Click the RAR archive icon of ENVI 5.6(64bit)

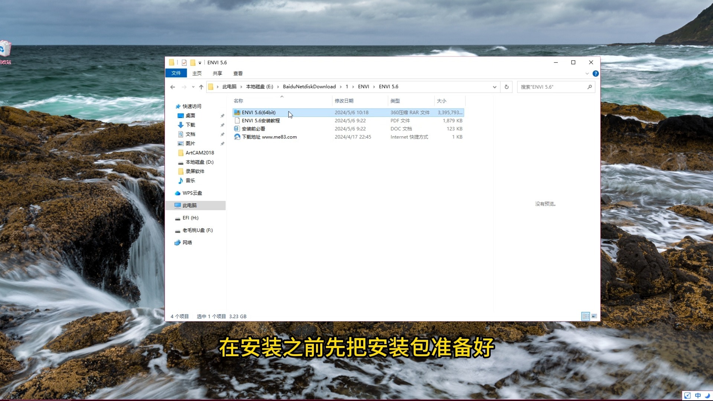click(x=237, y=113)
